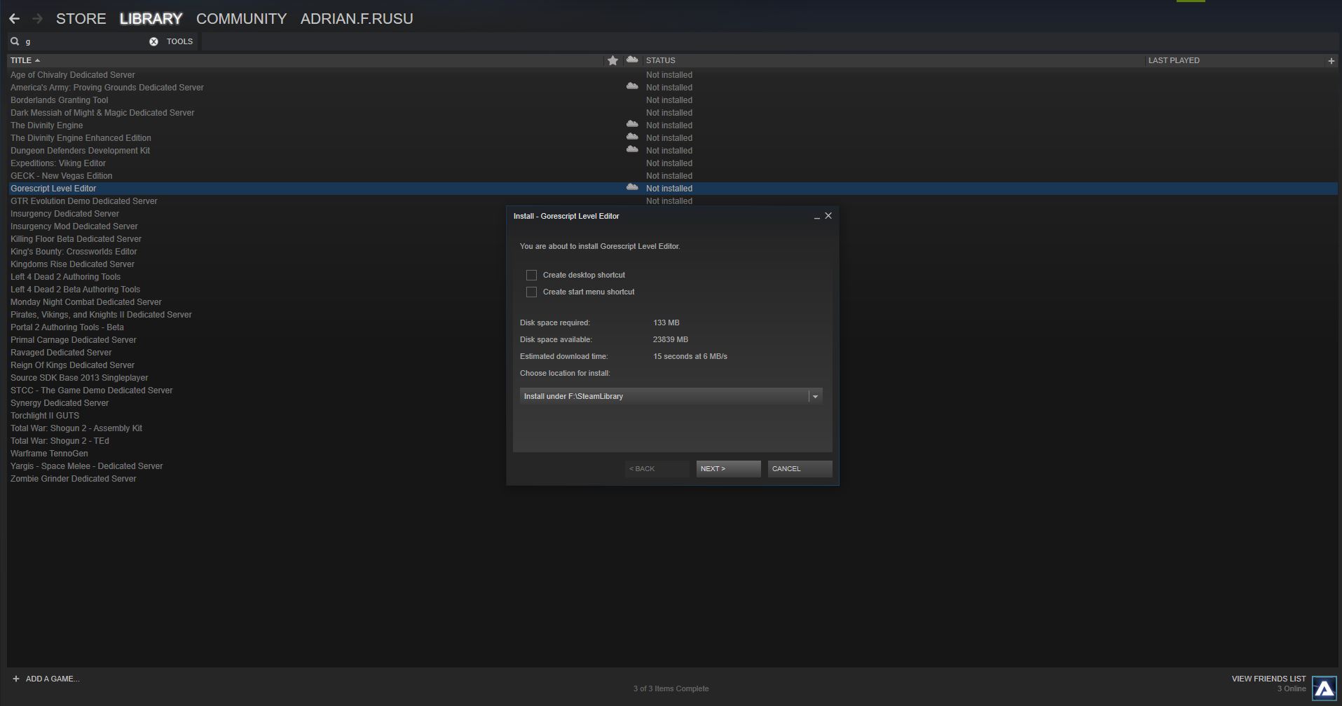
Task: Open the friends avatar icon
Action: click(x=1324, y=688)
